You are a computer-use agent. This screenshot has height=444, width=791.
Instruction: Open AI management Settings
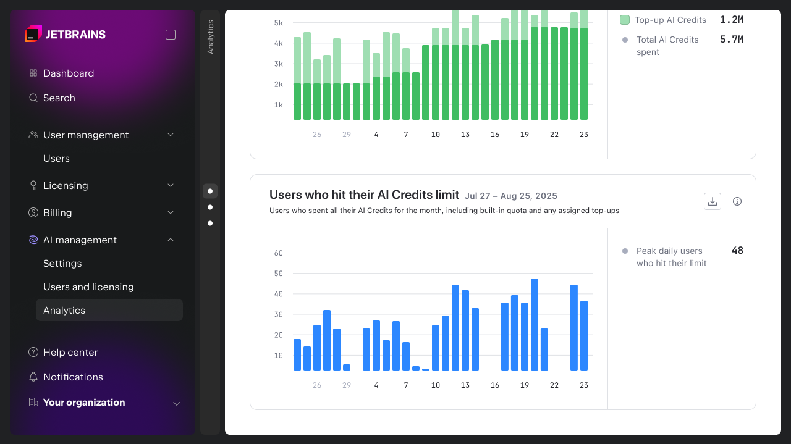coord(62,263)
